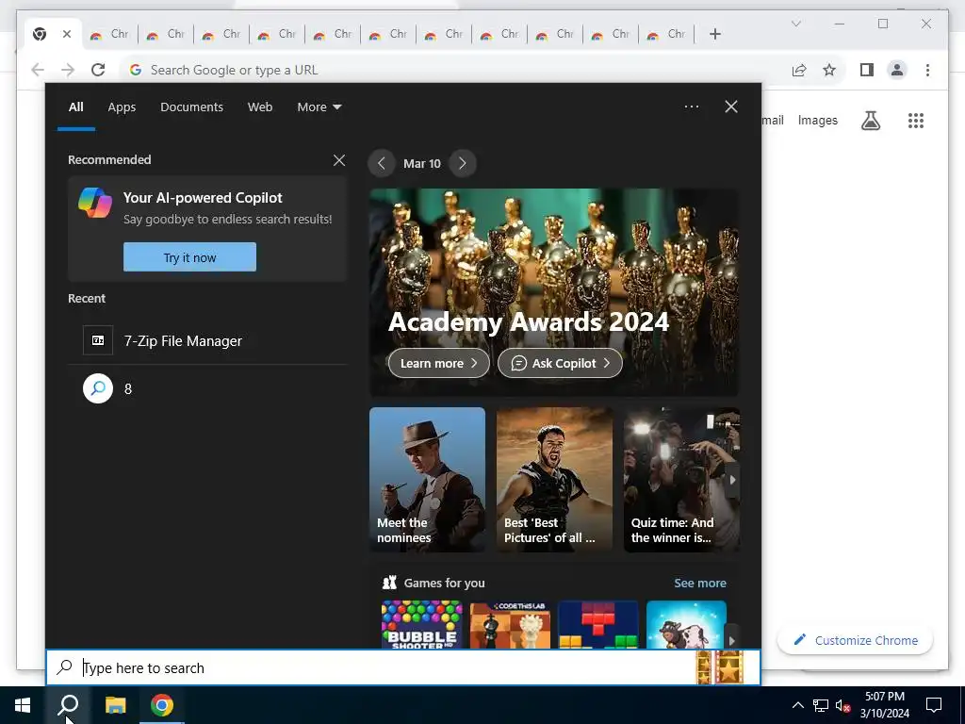Show hidden system tray icons
The image size is (965, 724).
click(797, 705)
